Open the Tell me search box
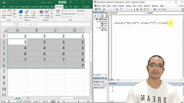184x103 pixels. (x=74, y=7)
